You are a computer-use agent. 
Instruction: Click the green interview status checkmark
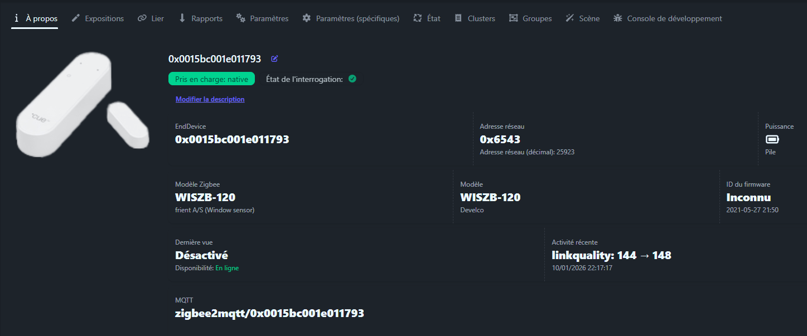[x=352, y=79]
